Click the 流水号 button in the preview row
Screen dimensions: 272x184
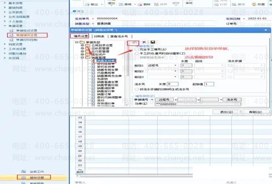point(232,99)
